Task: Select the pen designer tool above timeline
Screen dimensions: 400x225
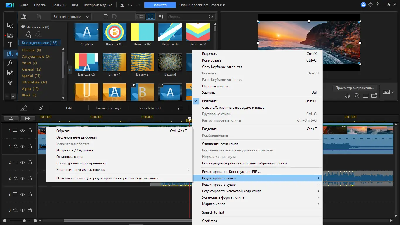Action: pyautogui.click(x=24, y=108)
